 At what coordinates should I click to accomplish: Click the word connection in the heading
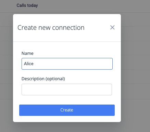pos(68,28)
